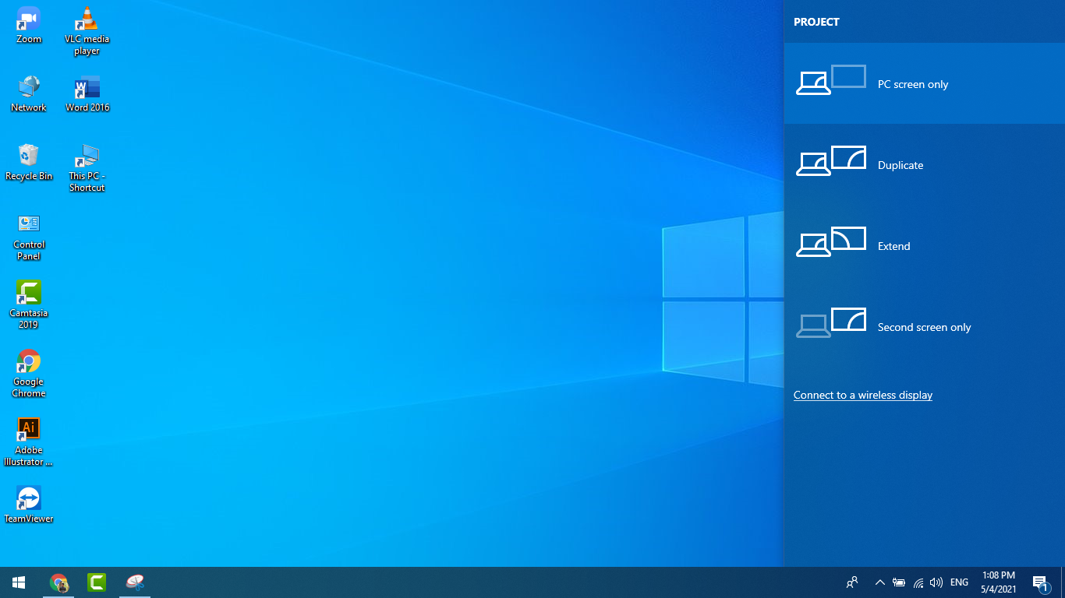The image size is (1065, 598).
Task: Expand the hidden system tray icons
Action: [x=879, y=582]
